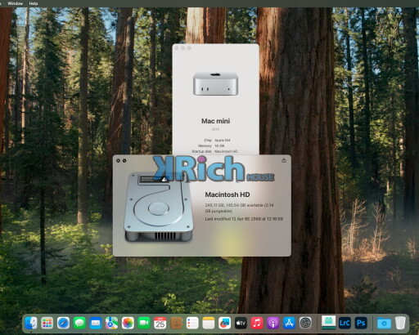
Task: Click the Chip value in About window
Action: (223, 141)
